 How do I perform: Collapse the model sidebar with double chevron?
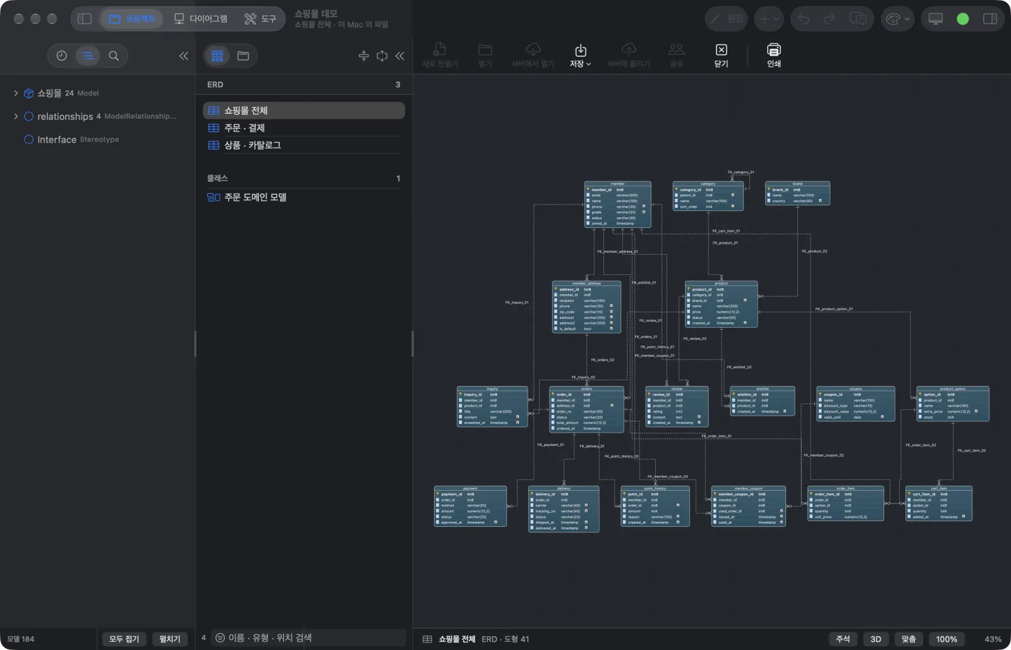[x=184, y=56]
